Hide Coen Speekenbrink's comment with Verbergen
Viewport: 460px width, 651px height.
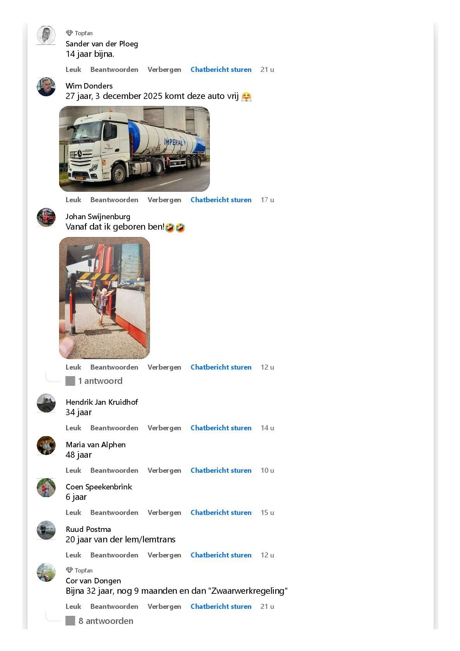(164, 513)
